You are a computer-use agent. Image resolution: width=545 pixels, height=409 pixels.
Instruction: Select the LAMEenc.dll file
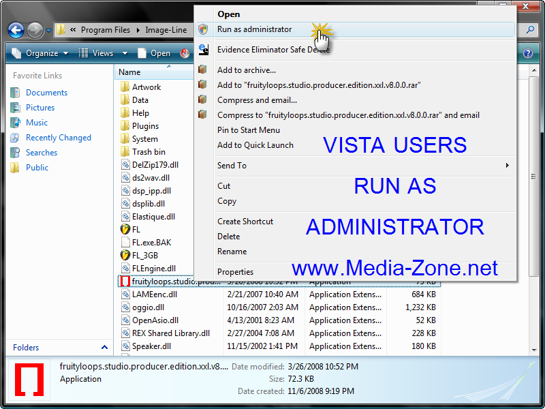click(x=155, y=294)
